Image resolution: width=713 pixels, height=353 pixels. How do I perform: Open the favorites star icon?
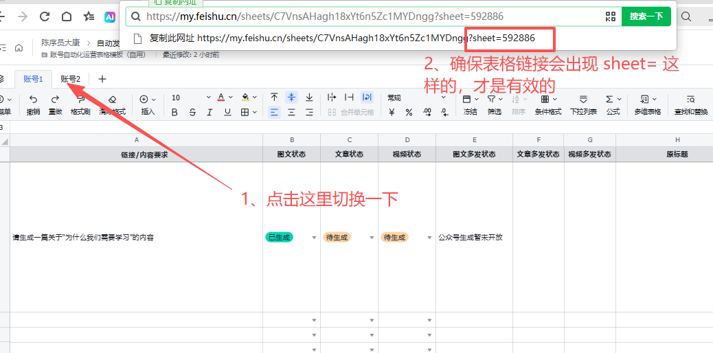coord(88,17)
